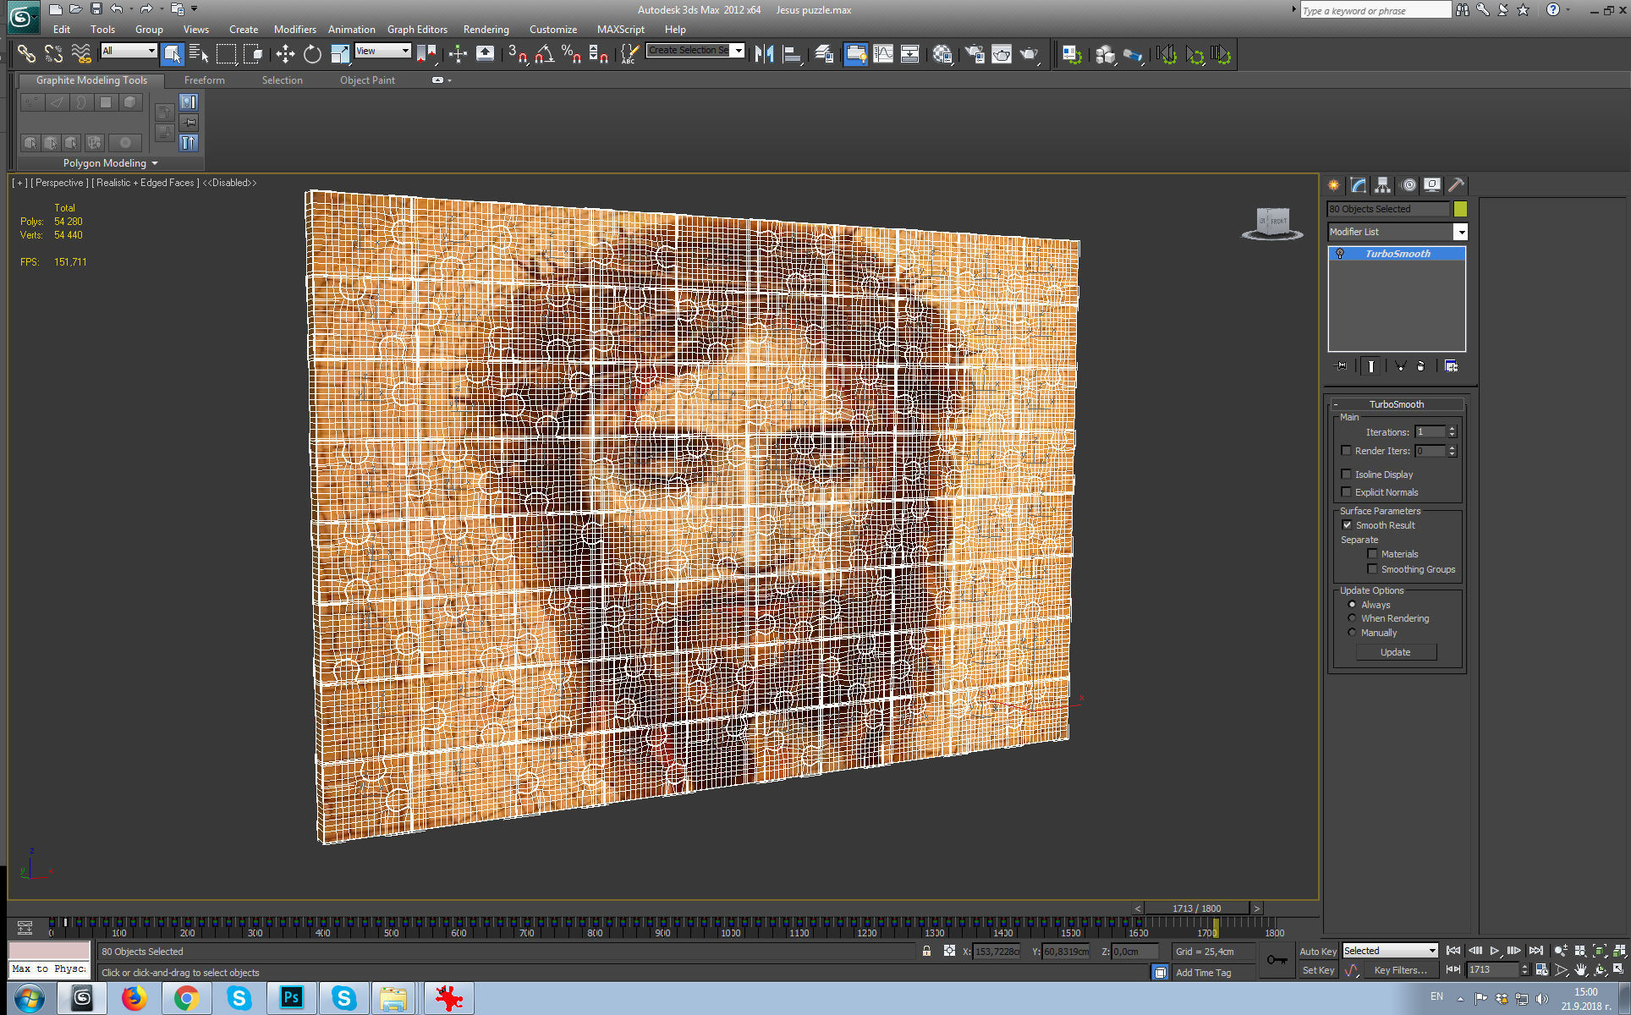Uncheck the Smooth Result checkbox
This screenshot has width=1631, height=1015.
pos(1347,525)
